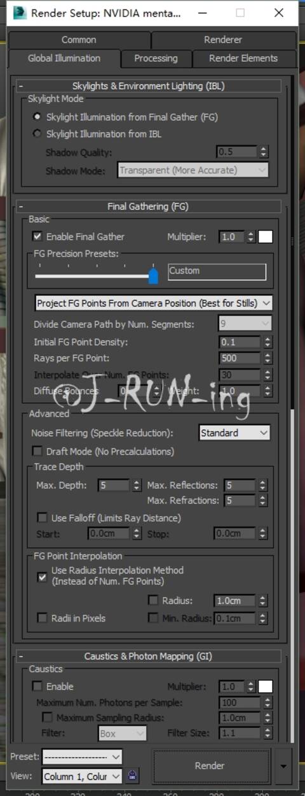Viewport: 305px width, 796px height.
Task: Collapse Caustics & Photon Mapping rollout
Action: (x=148, y=656)
